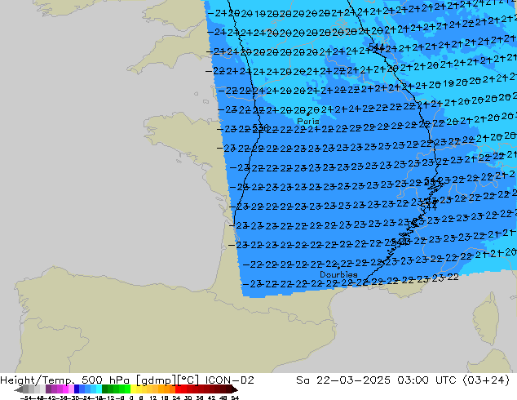Click the Dourbies location label
Viewport: 517px width, 400px height.
coord(338,274)
